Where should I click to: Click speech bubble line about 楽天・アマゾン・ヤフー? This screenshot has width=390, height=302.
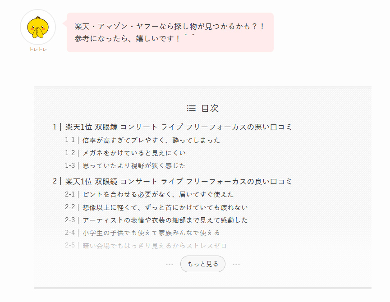[x=170, y=27]
